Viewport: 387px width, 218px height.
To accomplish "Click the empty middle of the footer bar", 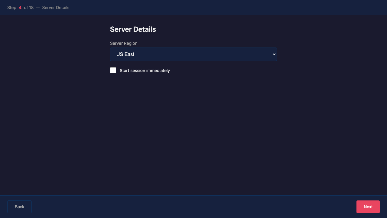I will pos(193,207).
